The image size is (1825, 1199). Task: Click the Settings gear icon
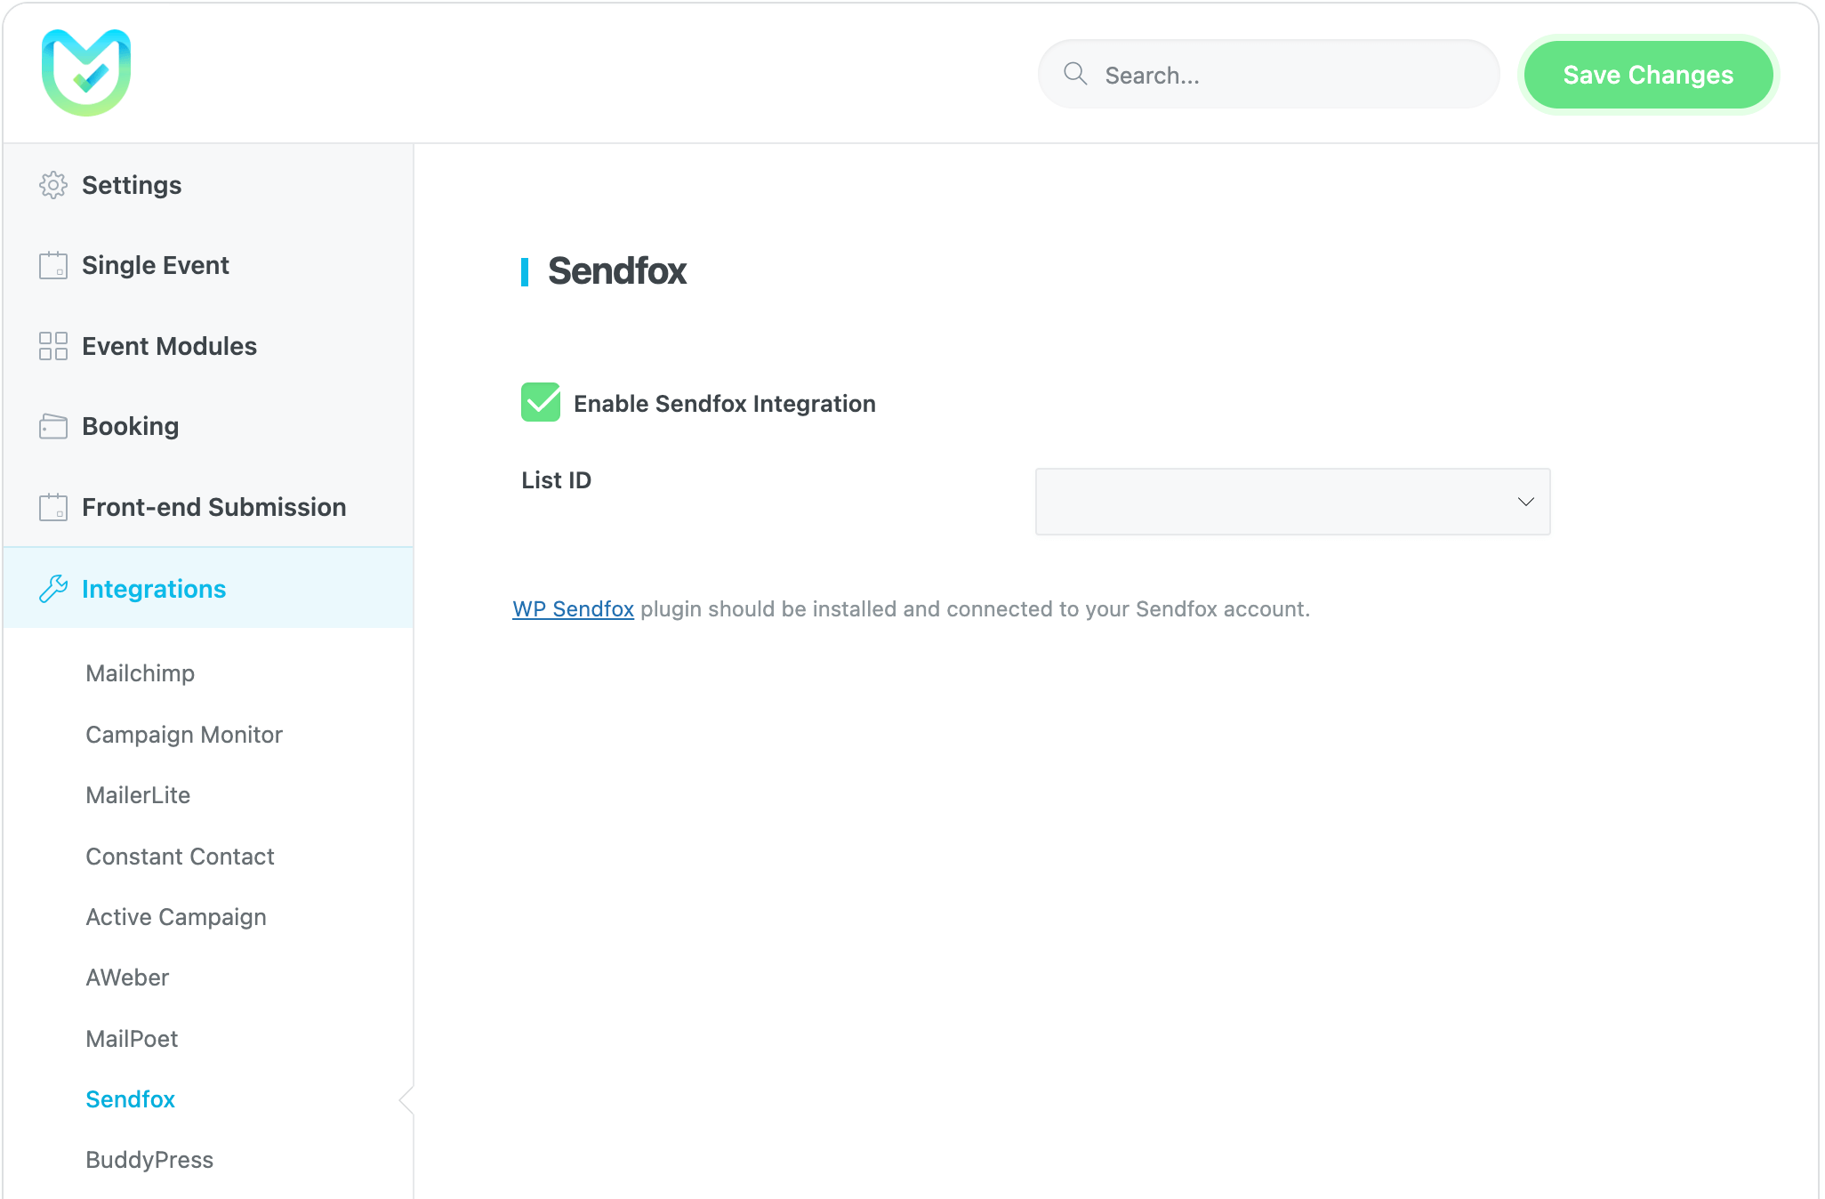pos(53,185)
